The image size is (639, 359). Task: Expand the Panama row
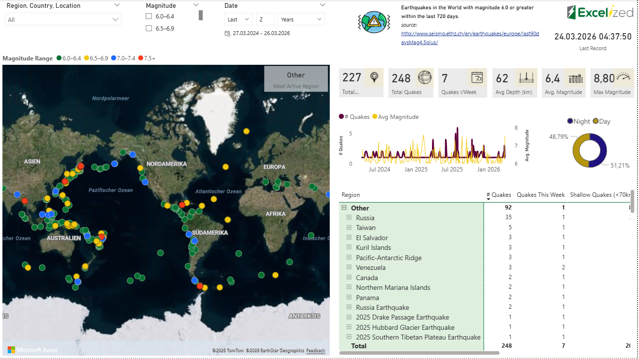point(349,297)
